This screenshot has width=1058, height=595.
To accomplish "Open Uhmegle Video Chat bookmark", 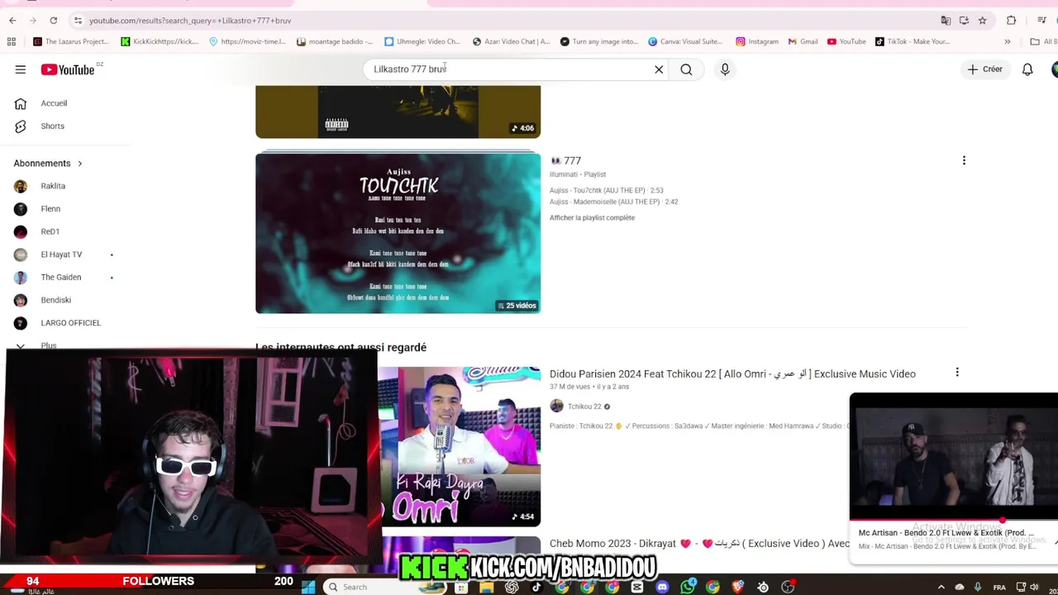I will click(422, 41).
